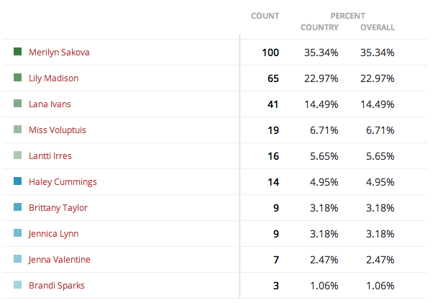This screenshot has width=438, height=303.
Task: Open the Brittany Taylor link
Action: (x=58, y=208)
